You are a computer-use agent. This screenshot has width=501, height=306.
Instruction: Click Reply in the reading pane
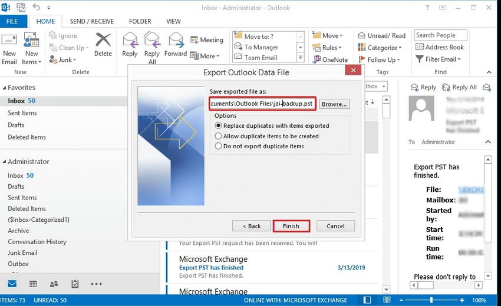tap(423, 87)
